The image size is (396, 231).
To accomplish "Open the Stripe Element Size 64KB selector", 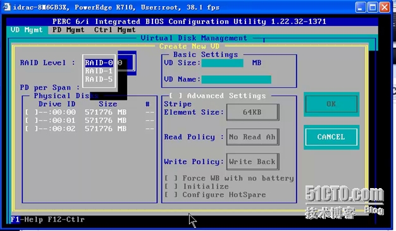I will (253, 112).
